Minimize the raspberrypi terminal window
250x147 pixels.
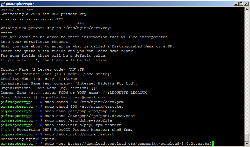pos(236,4)
